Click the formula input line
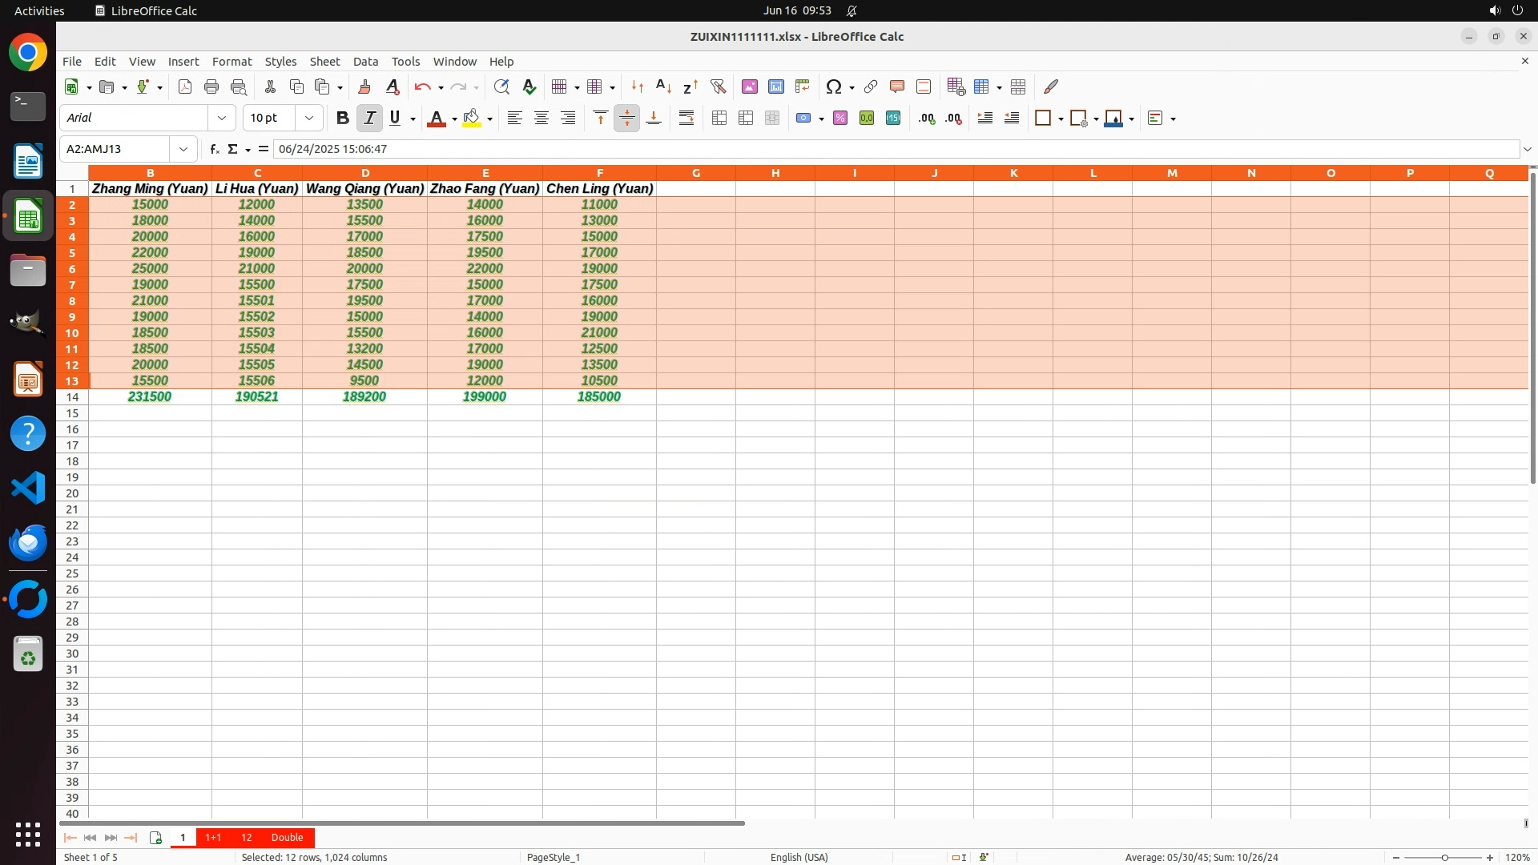The image size is (1538, 865). coord(881,149)
